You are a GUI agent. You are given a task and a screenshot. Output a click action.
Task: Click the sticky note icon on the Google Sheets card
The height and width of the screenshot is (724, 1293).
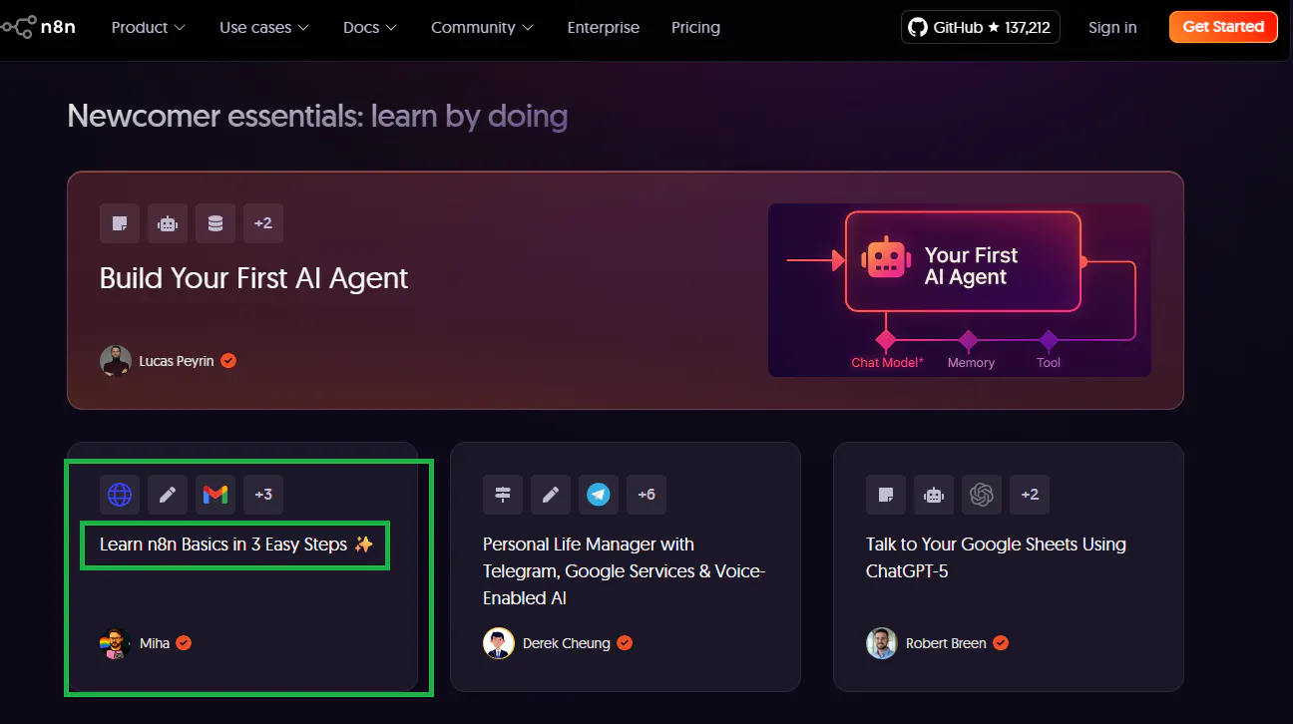pyautogui.click(x=886, y=495)
